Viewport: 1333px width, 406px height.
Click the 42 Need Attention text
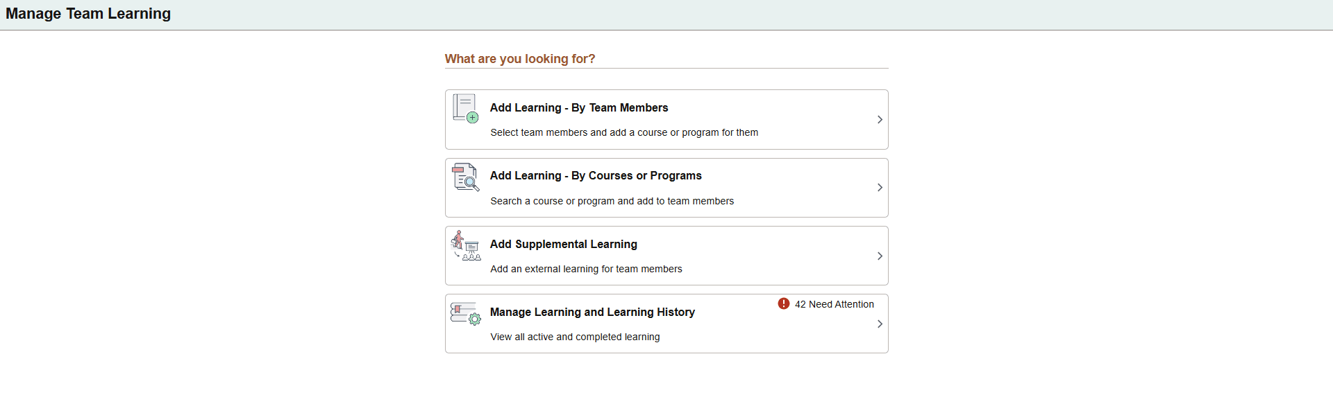click(x=835, y=304)
